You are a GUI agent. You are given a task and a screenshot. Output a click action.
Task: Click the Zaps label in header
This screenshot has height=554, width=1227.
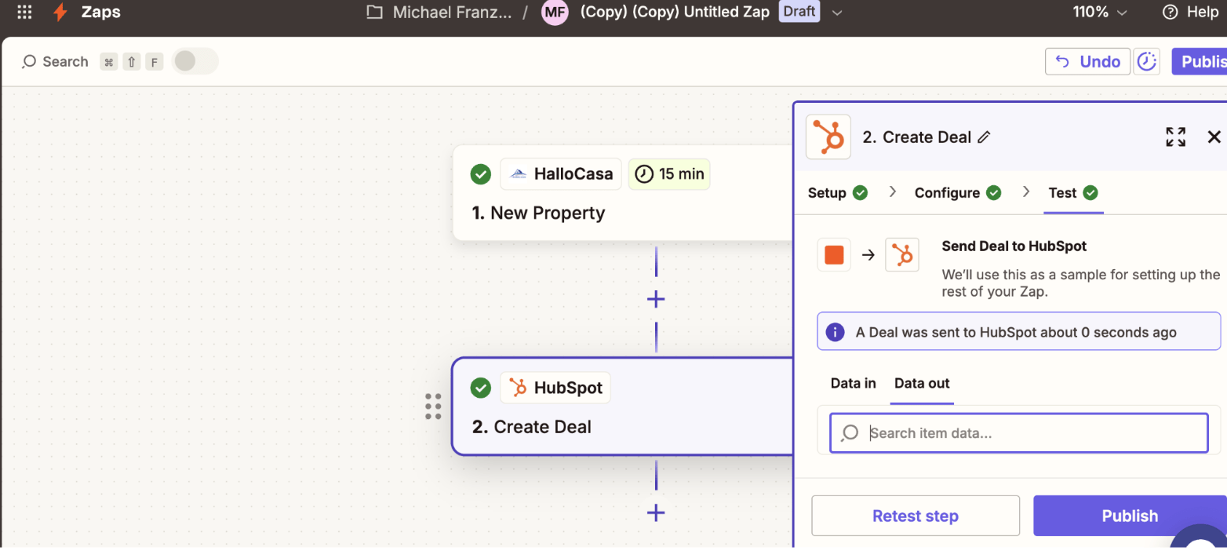(x=101, y=12)
